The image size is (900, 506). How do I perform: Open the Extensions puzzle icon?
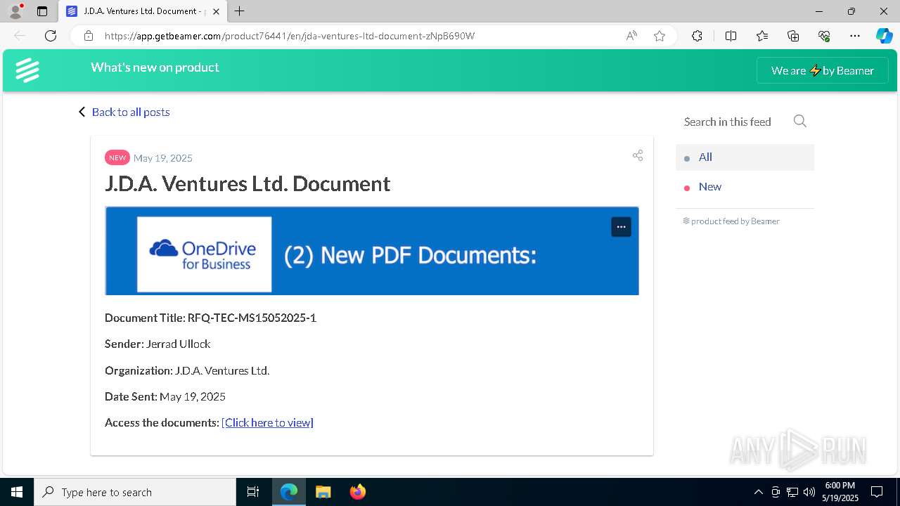tap(697, 36)
